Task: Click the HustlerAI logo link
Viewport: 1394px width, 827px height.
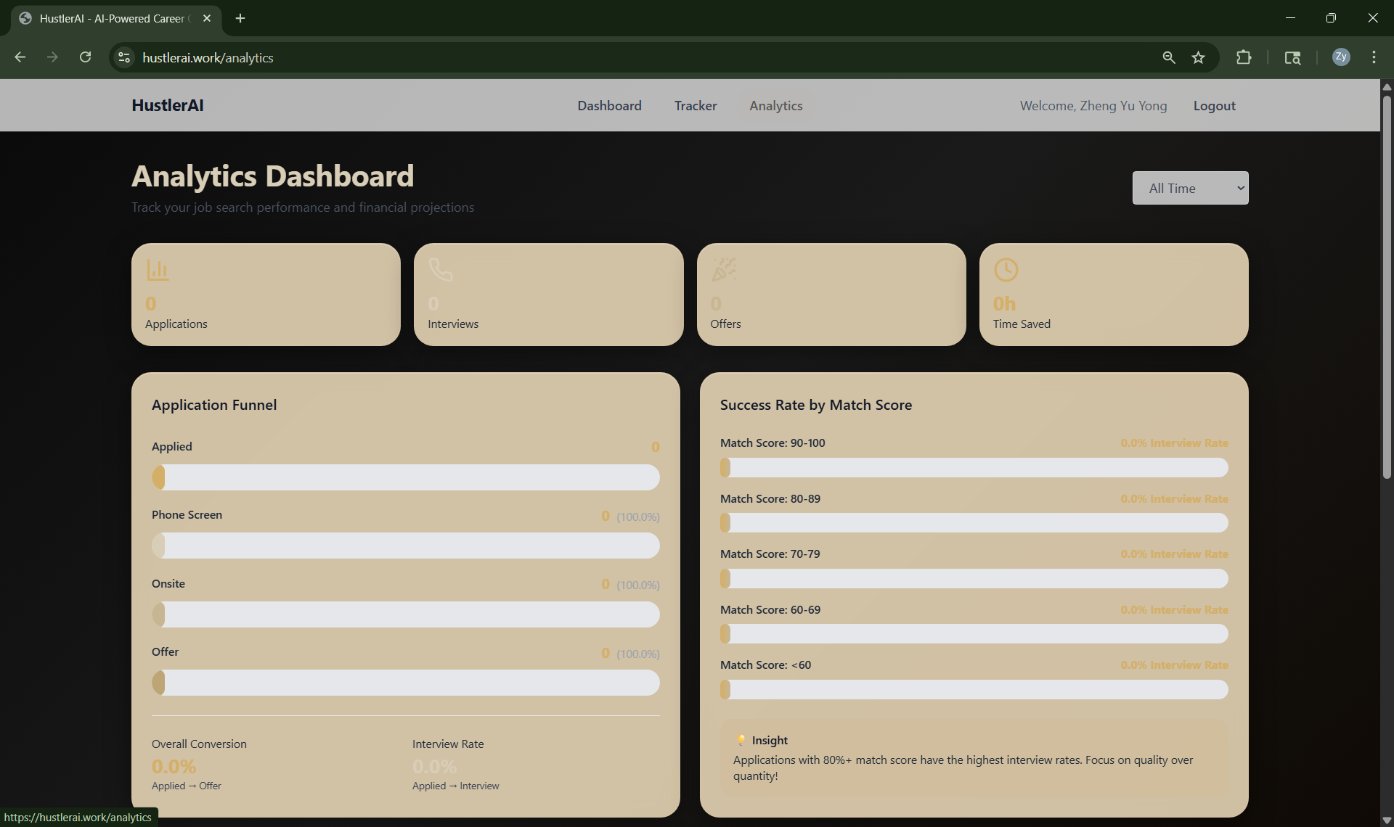Action: click(x=168, y=106)
